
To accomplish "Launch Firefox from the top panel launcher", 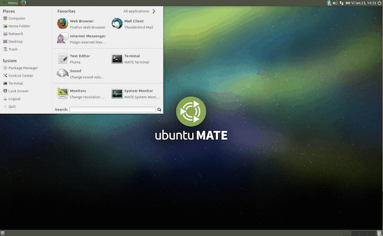I will [23, 3].
